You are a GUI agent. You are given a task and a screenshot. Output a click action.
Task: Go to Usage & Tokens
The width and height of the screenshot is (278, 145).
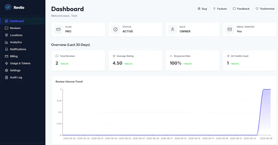[x=23, y=63]
